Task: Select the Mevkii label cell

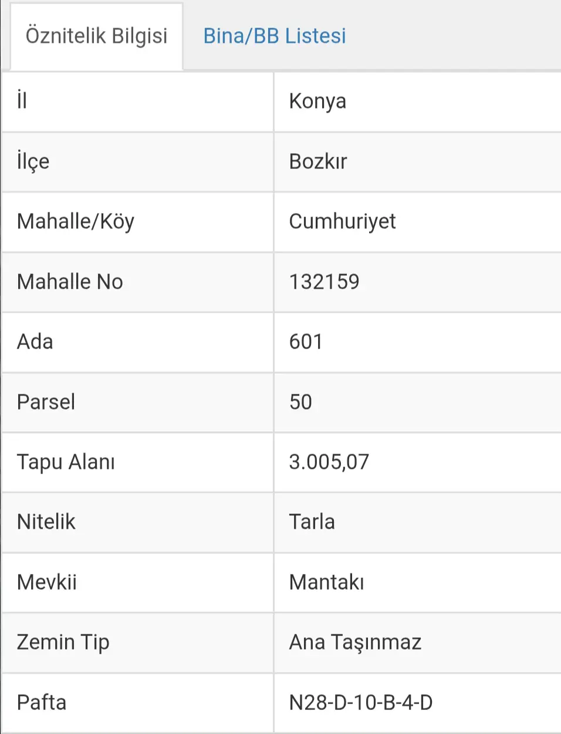Action: point(137,583)
